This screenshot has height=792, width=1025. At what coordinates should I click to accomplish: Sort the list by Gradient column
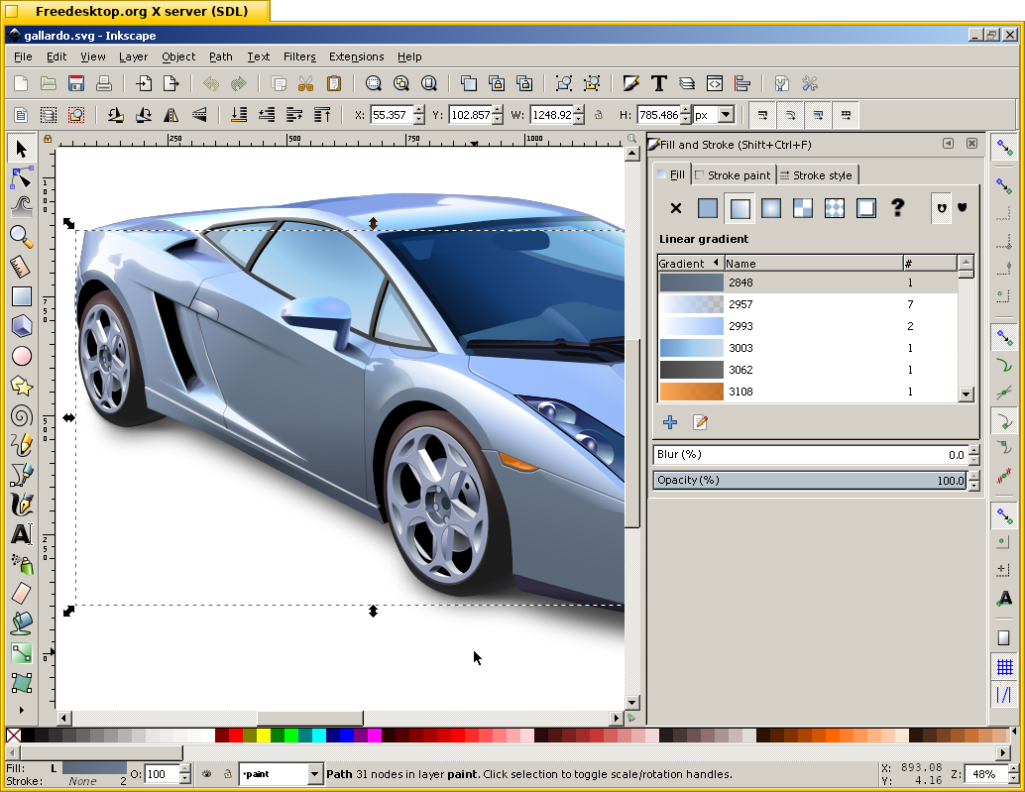pyautogui.click(x=689, y=264)
